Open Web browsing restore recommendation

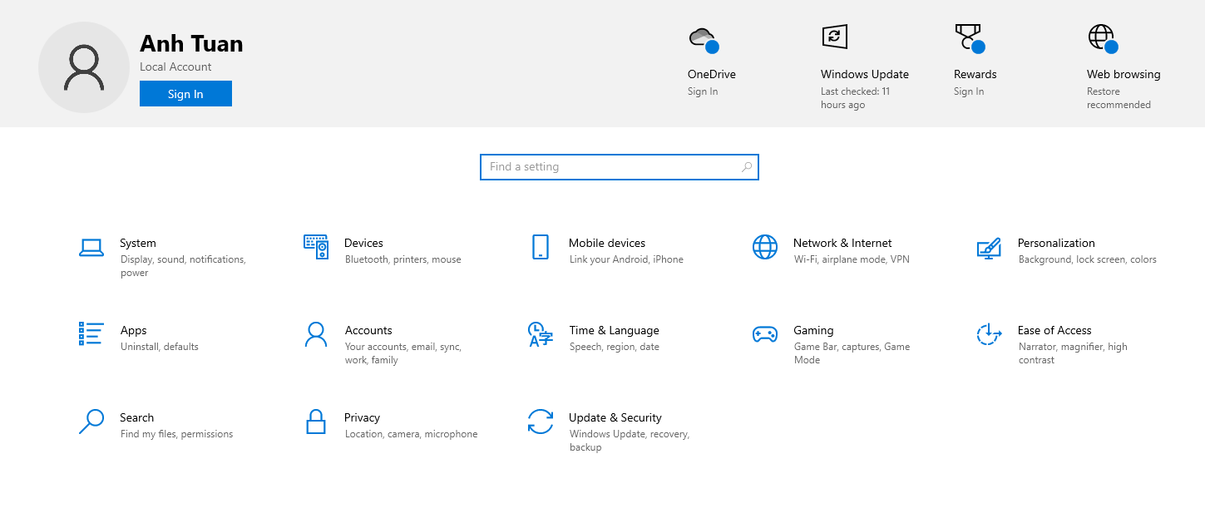[1101, 37]
